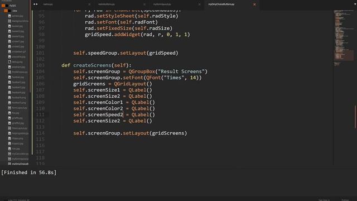Click line number 111 in the gutter
This screenshot has height=201, width=357.
click(x=40, y=114)
